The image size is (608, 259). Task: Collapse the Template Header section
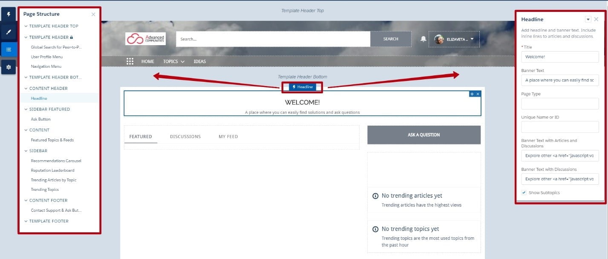(x=26, y=37)
